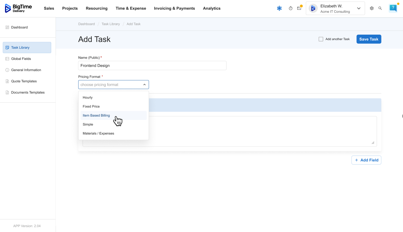Screen dimensions: 403x232
Task: Click the search magnifier icon
Action: (x=380, y=9)
